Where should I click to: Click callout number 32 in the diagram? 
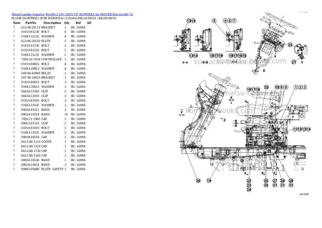coord(266,87)
